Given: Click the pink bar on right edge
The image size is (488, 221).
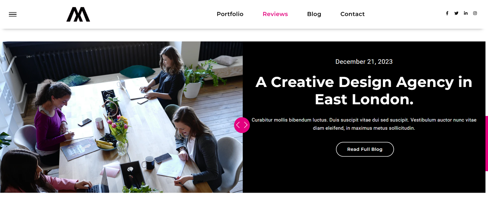Looking at the screenshot, I should (x=487, y=143).
